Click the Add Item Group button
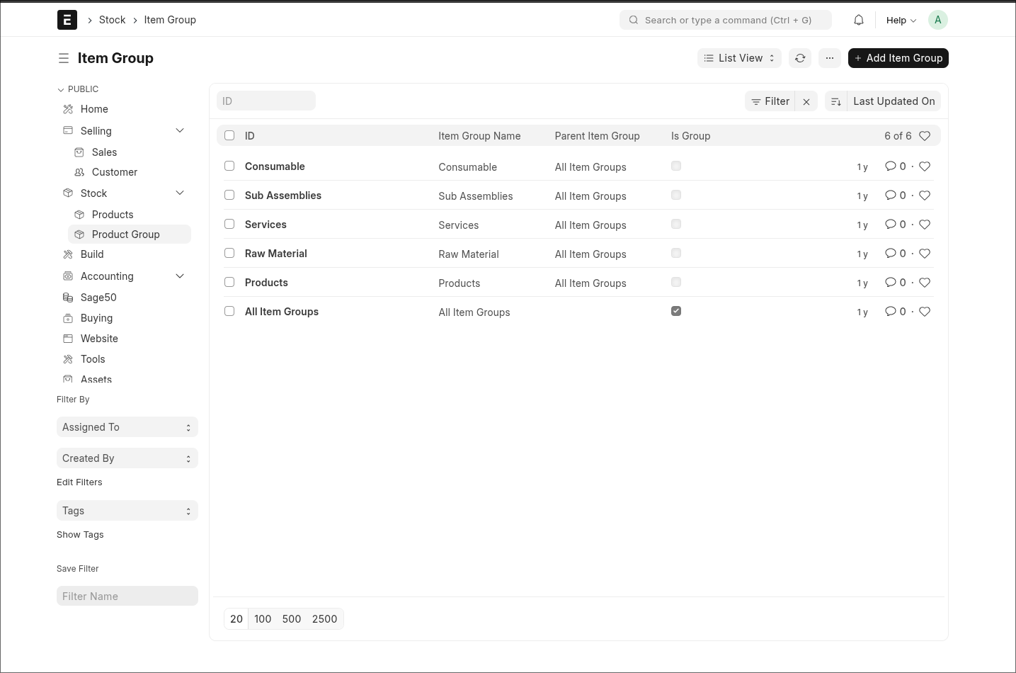The width and height of the screenshot is (1016, 673). [898, 58]
